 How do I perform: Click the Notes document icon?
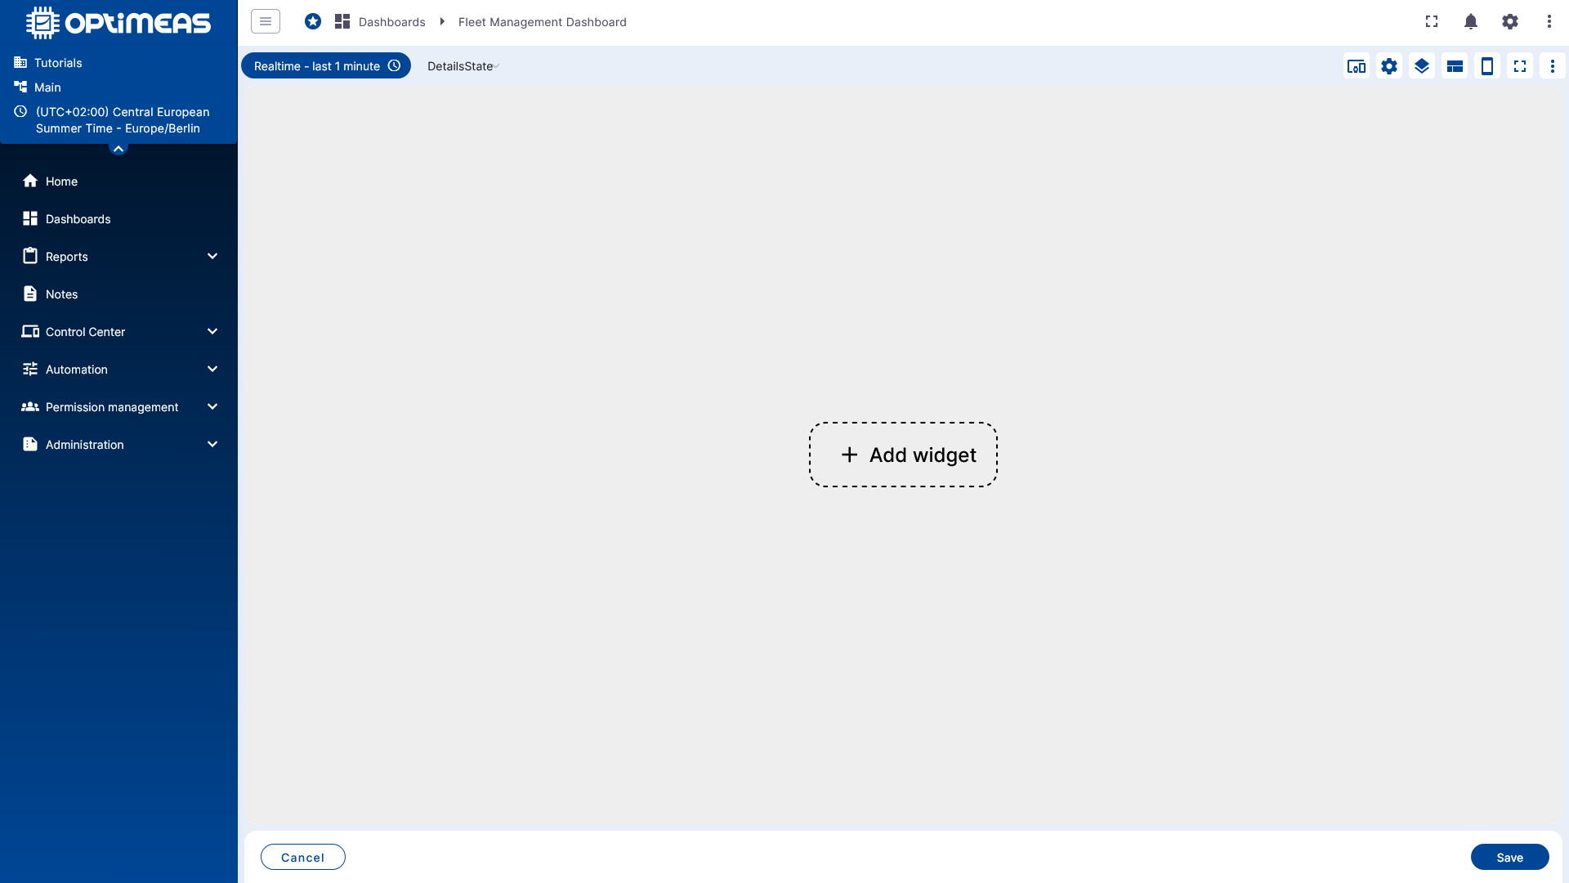pyautogui.click(x=30, y=294)
